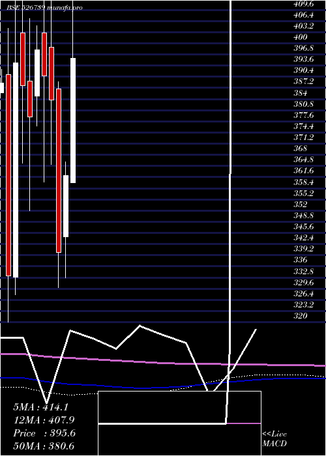Click the 409.6 price axis label
Viewport: 326px width, 456px height.
[x=304, y=4]
